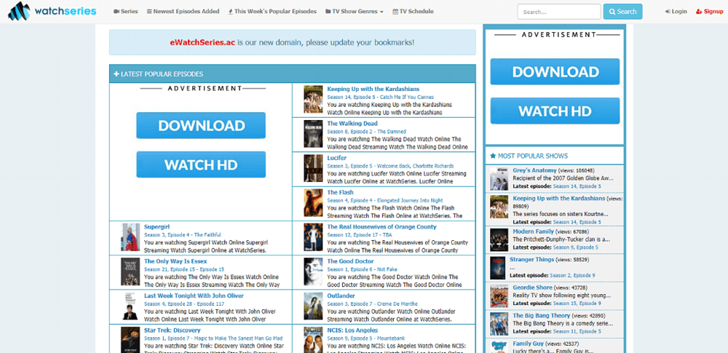Open the TV Schedule page
728x353 pixels.
(413, 11)
